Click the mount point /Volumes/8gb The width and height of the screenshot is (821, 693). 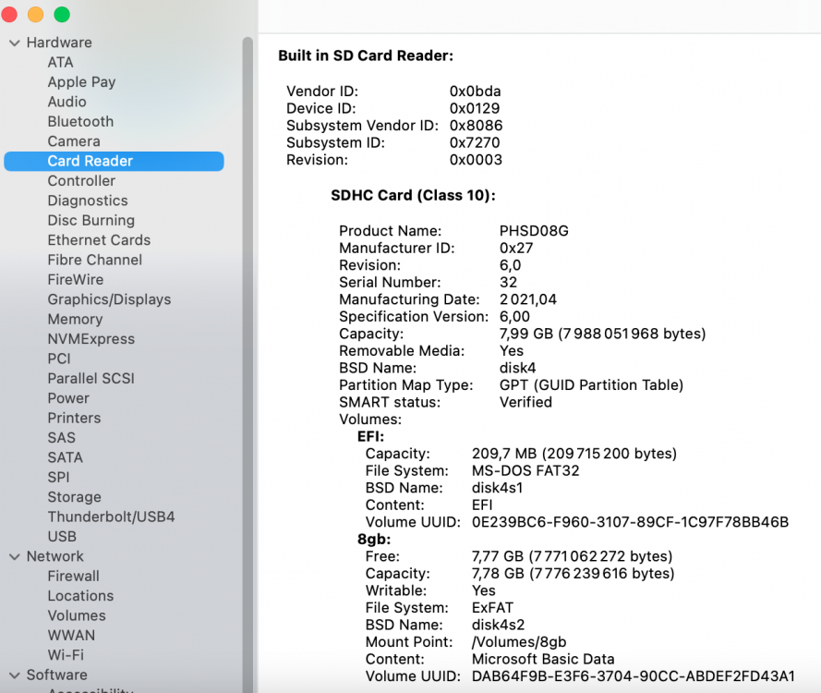pos(519,642)
